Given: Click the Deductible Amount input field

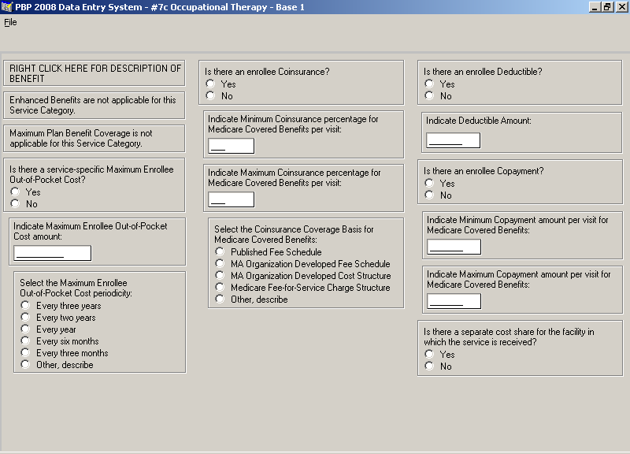Looking at the screenshot, I should coord(454,140).
